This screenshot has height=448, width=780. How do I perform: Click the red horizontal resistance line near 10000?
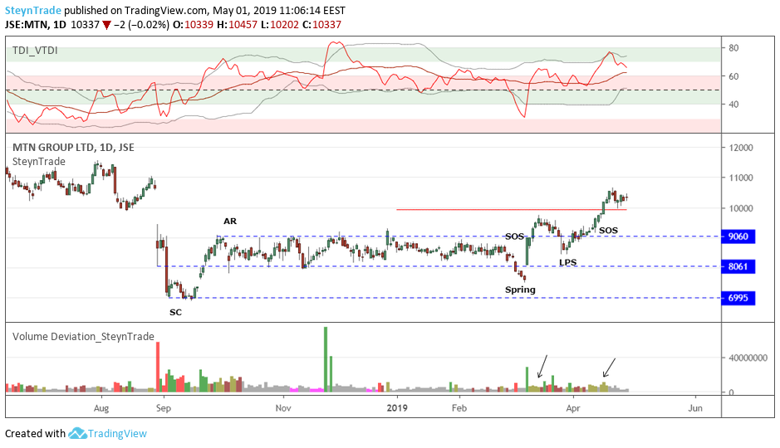(x=512, y=210)
